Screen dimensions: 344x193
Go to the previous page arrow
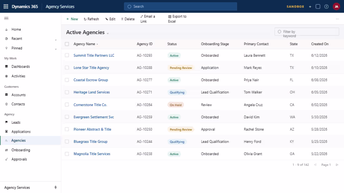click(x=315, y=165)
